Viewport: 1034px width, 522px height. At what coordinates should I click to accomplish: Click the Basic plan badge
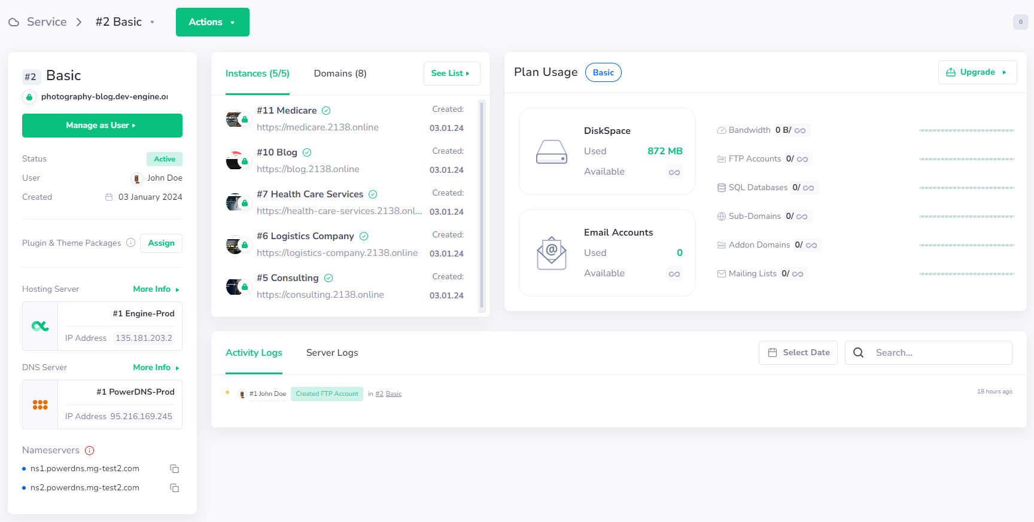(x=603, y=72)
